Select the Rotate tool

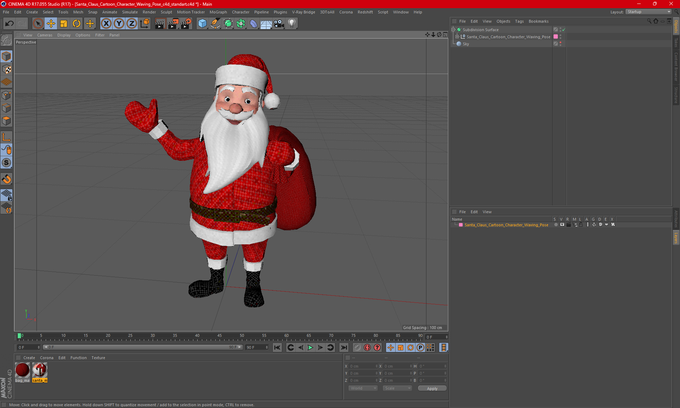pos(76,24)
